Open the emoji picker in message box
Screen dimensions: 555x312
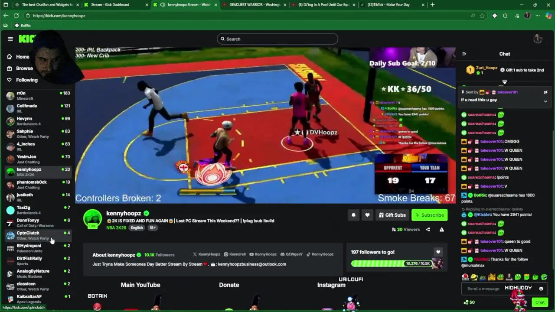pos(541,289)
